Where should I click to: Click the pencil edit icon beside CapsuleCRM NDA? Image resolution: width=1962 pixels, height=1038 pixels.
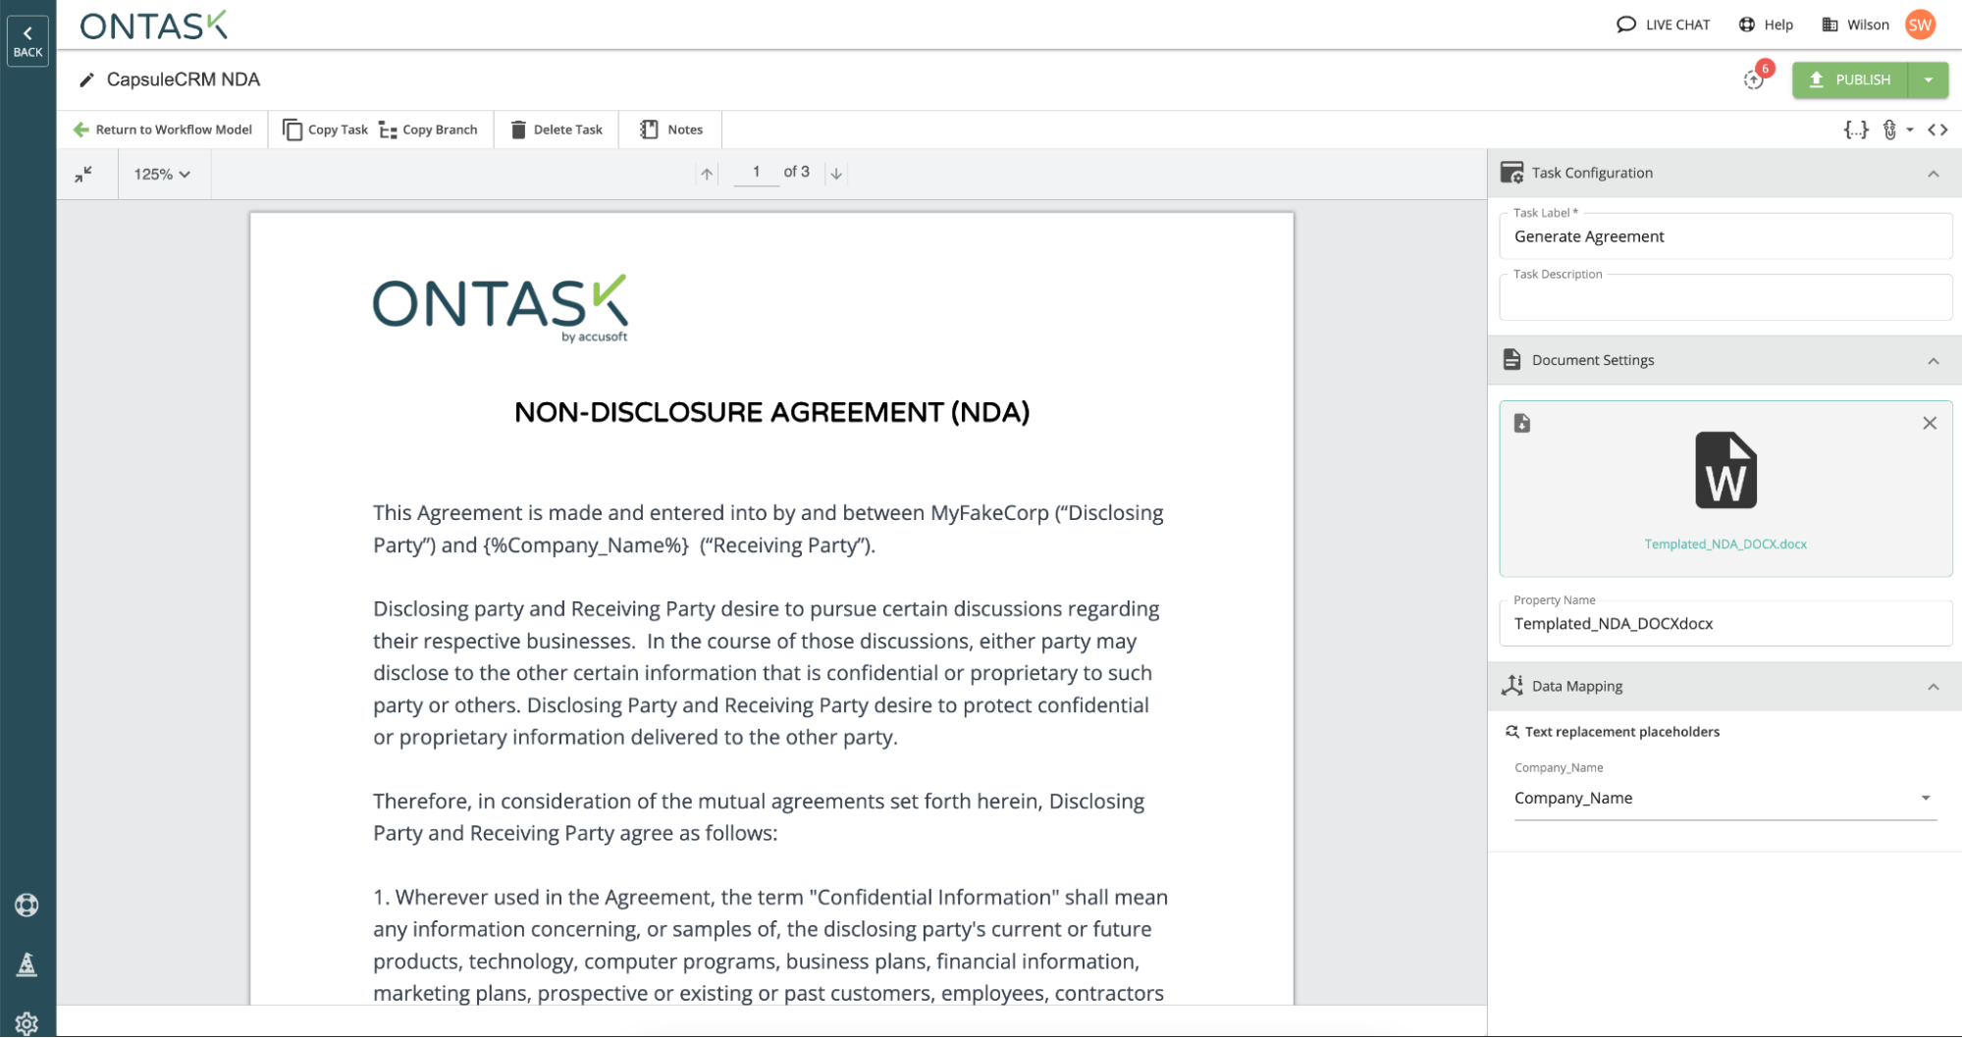[x=86, y=79]
